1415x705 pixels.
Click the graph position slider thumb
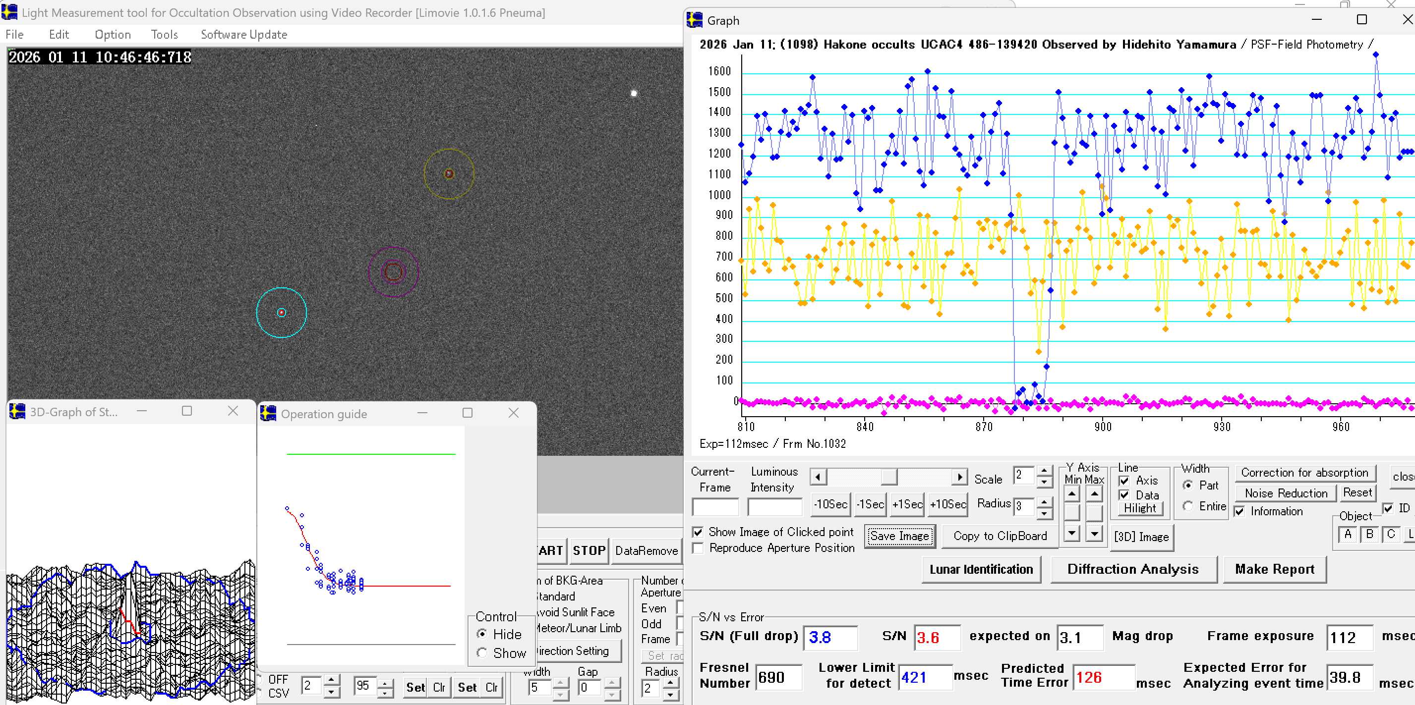888,477
